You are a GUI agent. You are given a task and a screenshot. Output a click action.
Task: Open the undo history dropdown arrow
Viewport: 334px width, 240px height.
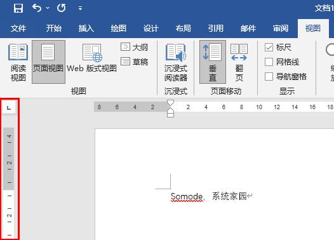pos(48,8)
